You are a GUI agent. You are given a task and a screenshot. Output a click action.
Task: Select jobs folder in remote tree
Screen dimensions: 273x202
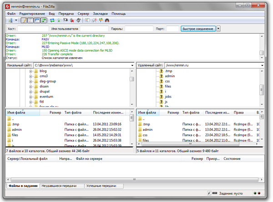(x=168, y=97)
